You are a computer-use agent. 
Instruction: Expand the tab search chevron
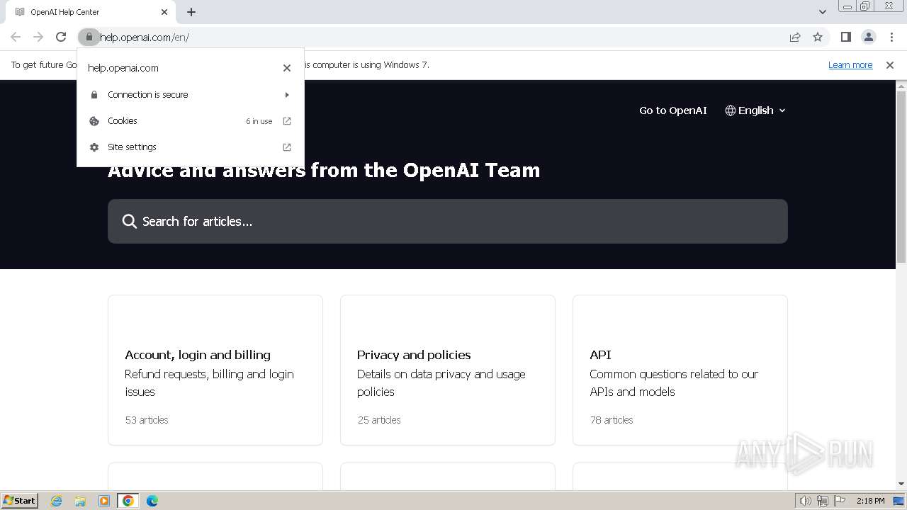[x=822, y=12]
